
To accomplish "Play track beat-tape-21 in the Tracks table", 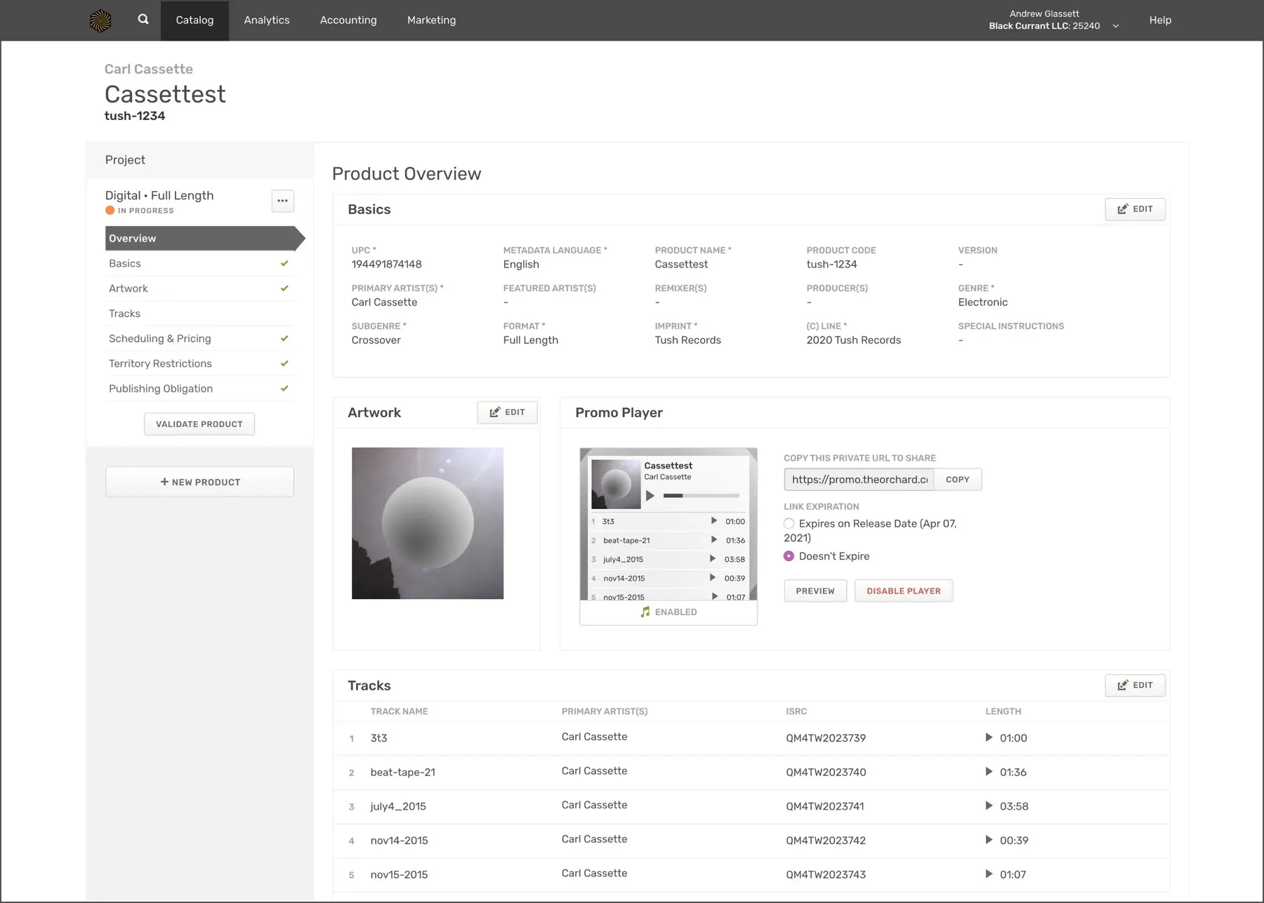I will coord(989,772).
